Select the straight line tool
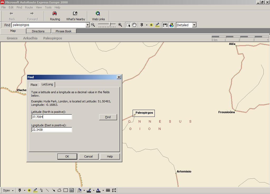This screenshot has width=270, height=194. (47, 190)
